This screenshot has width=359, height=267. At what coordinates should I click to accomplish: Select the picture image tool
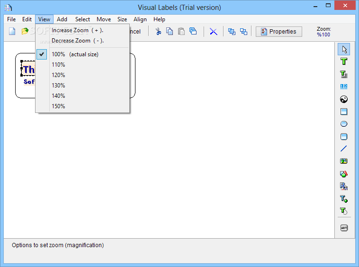coord(344,99)
